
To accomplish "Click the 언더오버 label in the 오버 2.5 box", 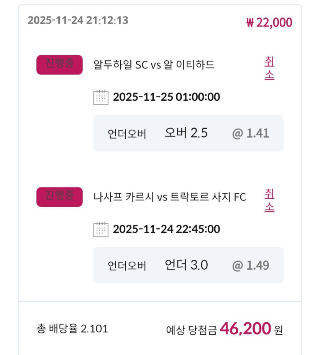I will coord(127,134).
